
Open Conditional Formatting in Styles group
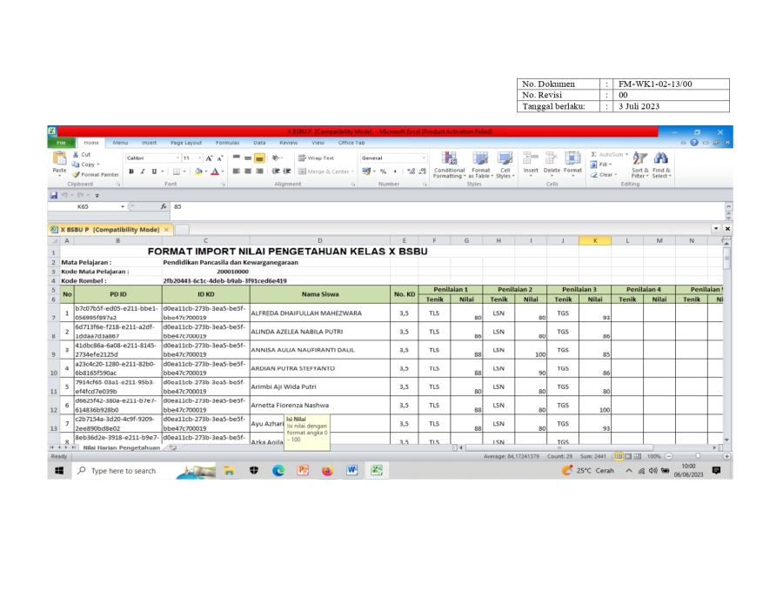449,159
